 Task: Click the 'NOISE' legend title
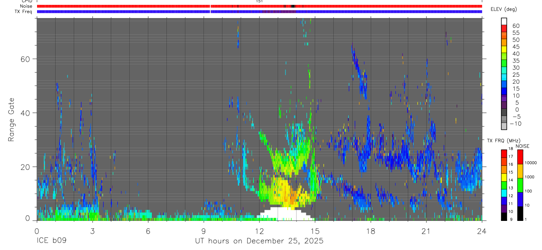point(522,146)
